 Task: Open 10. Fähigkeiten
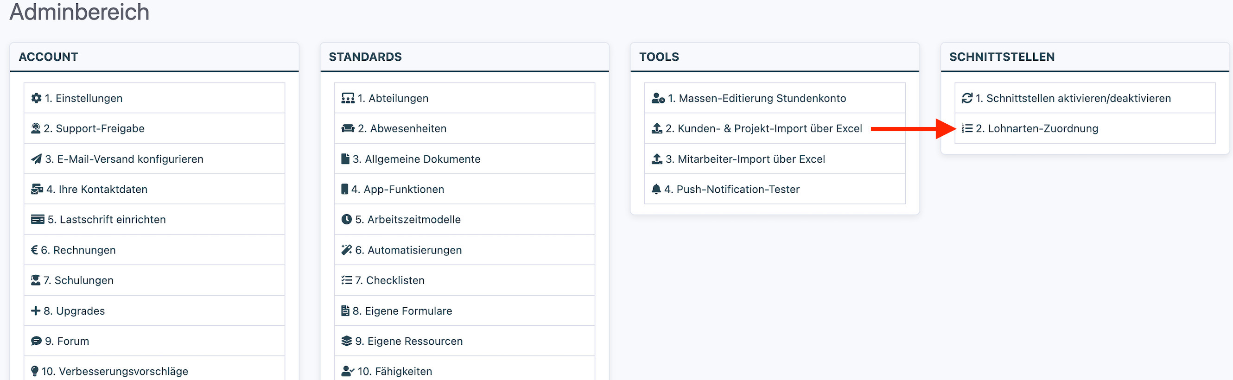(x=464, y=368)
